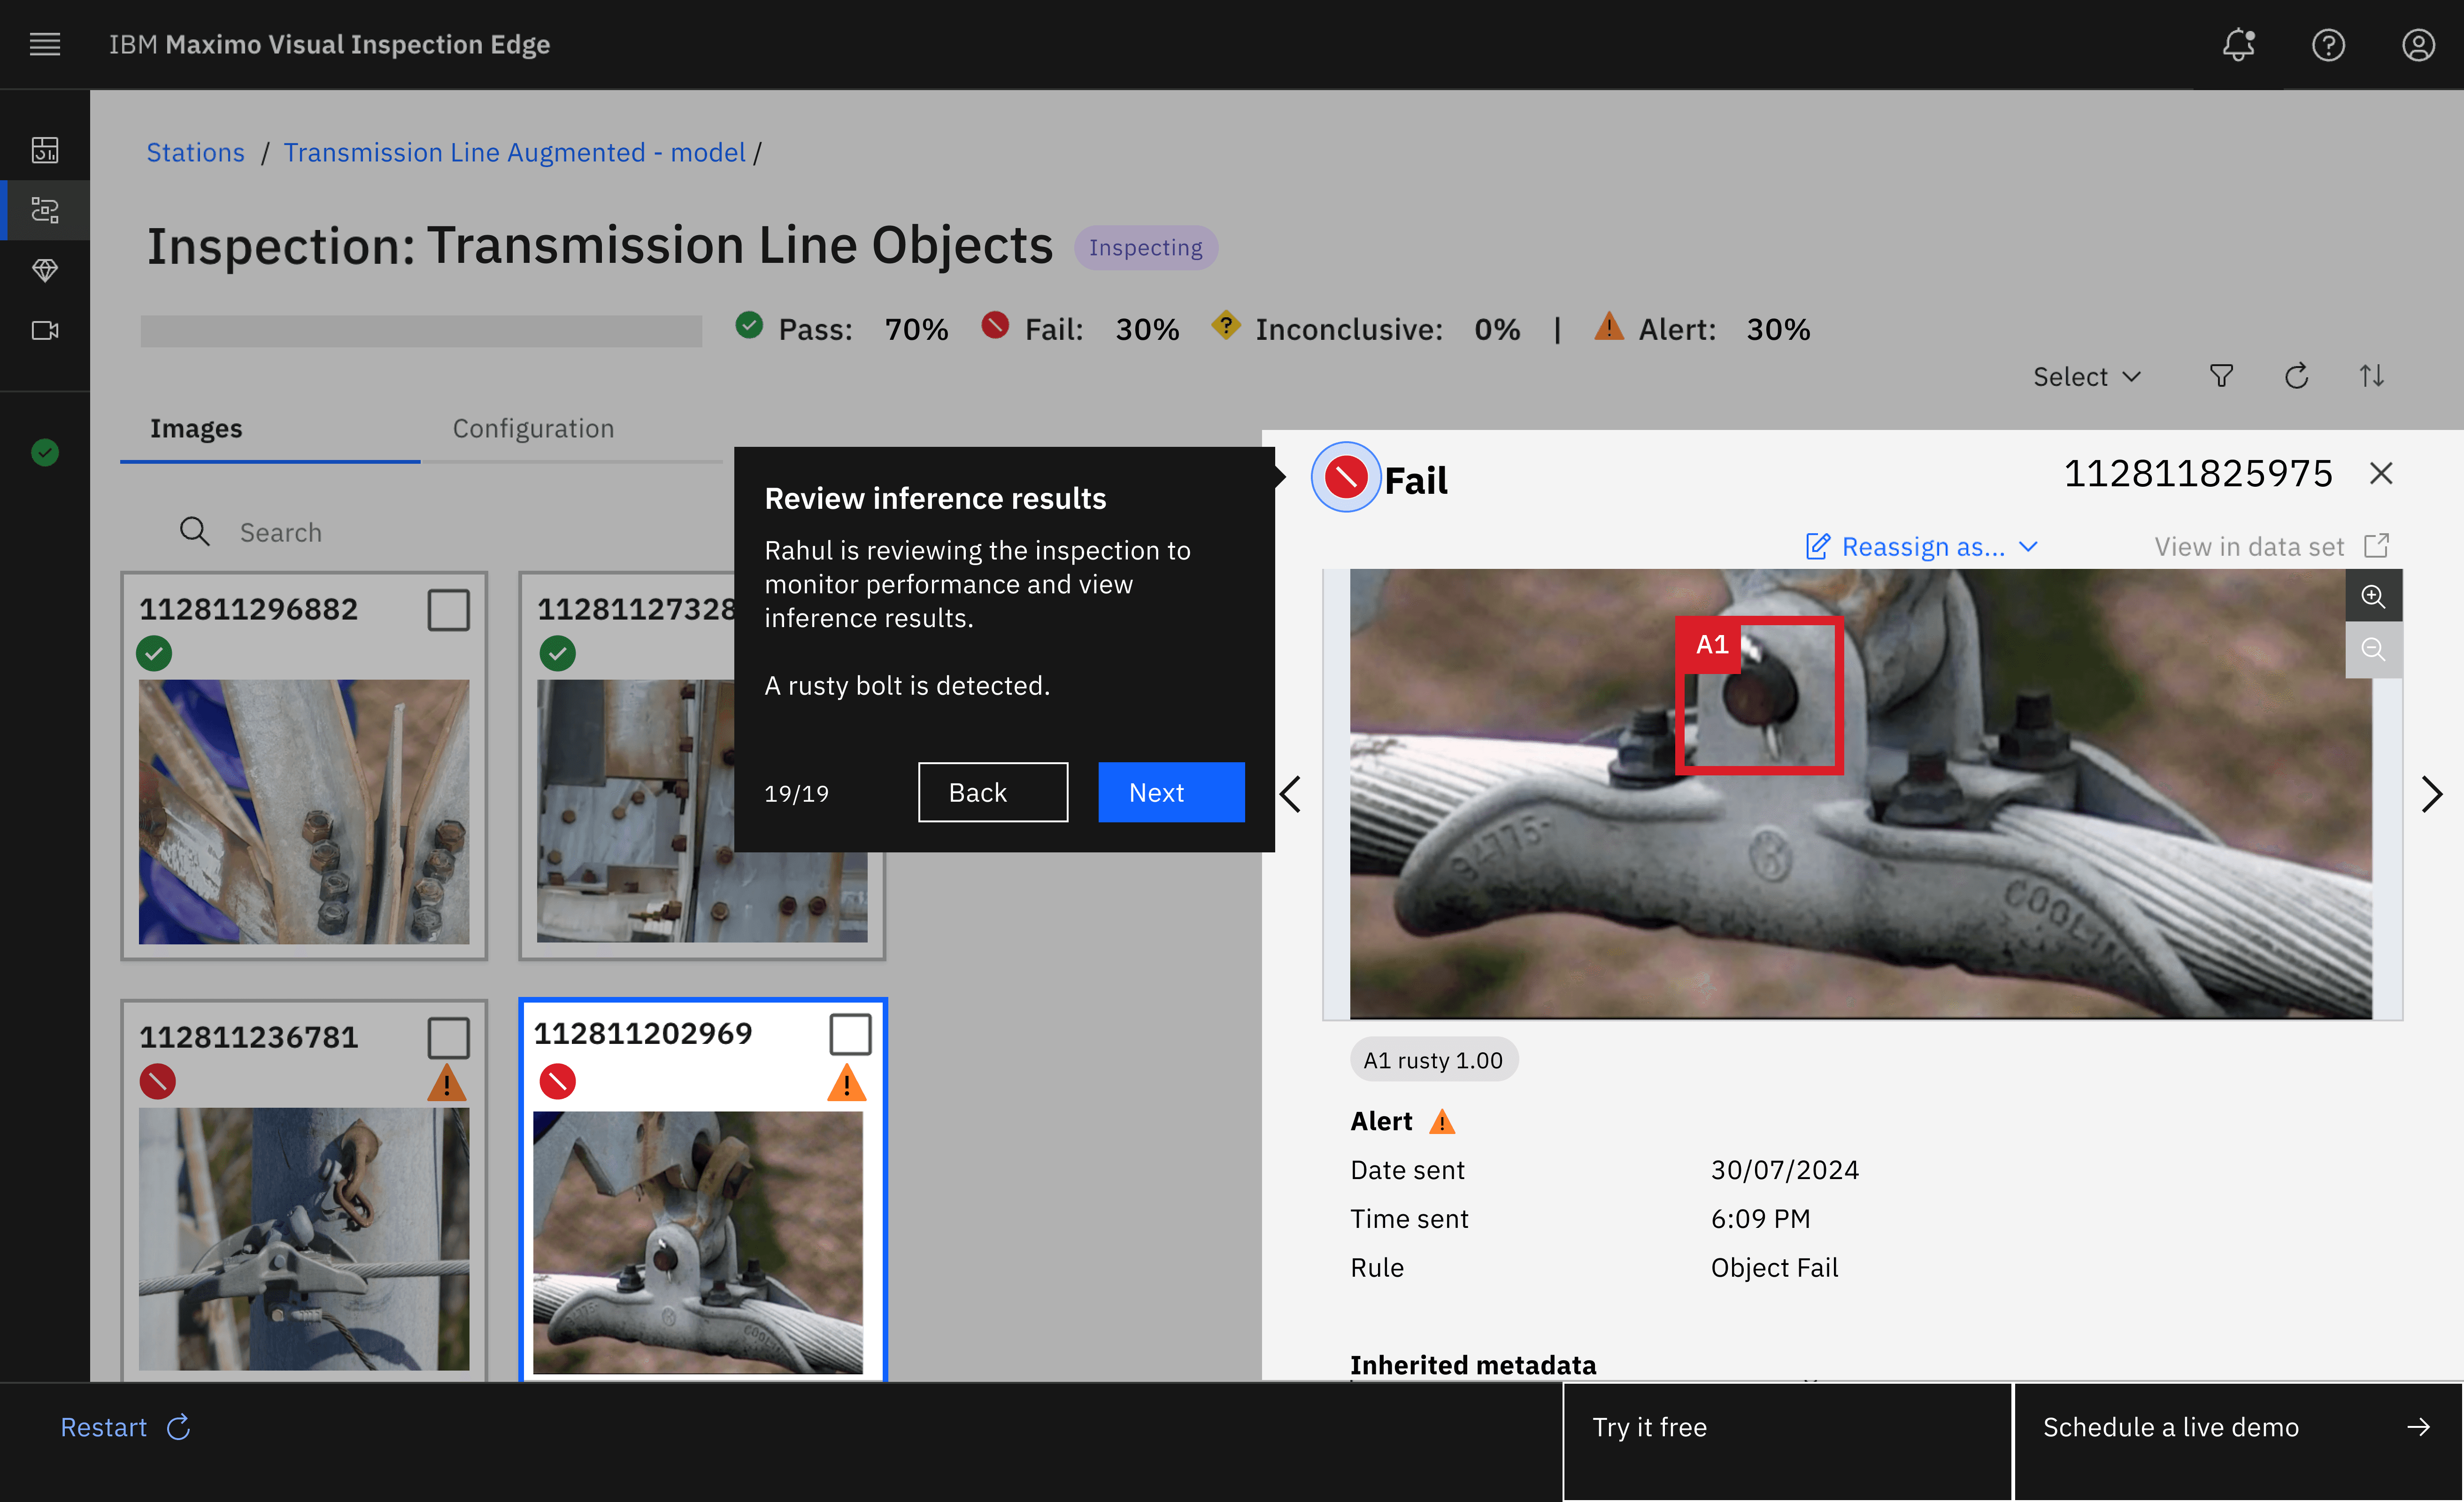Click the inspection progress bar

(x=421, y=330)
